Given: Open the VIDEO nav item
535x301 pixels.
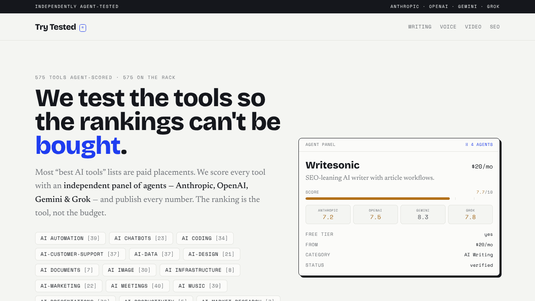Looking at the screenshot, I should [473, 27].
